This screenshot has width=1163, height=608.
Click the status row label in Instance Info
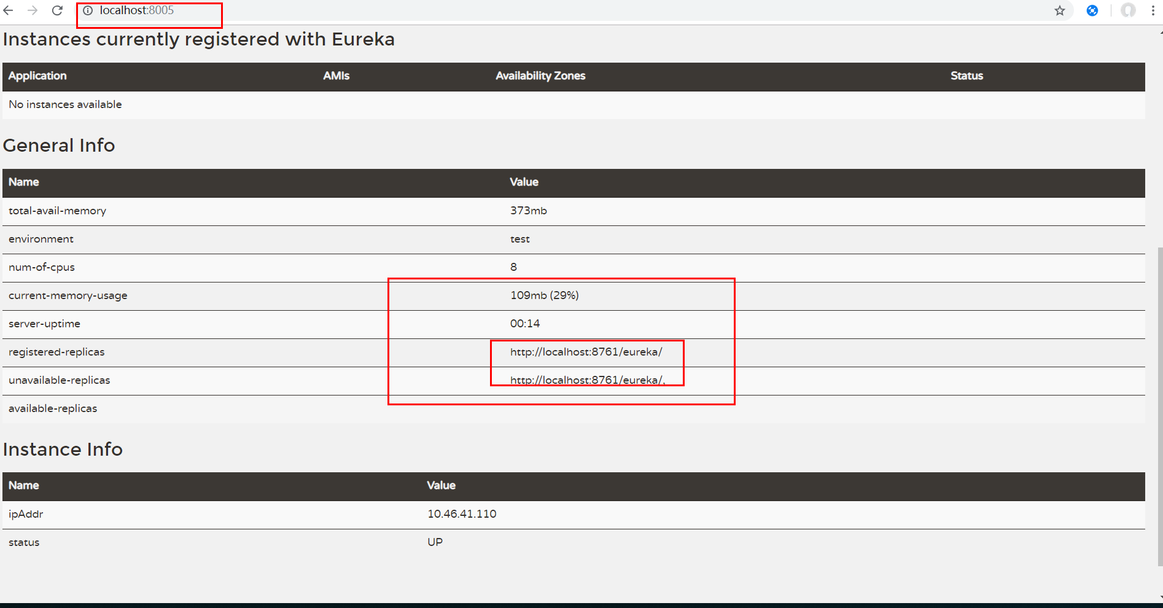pyautogui.click(x=24, y=542)
